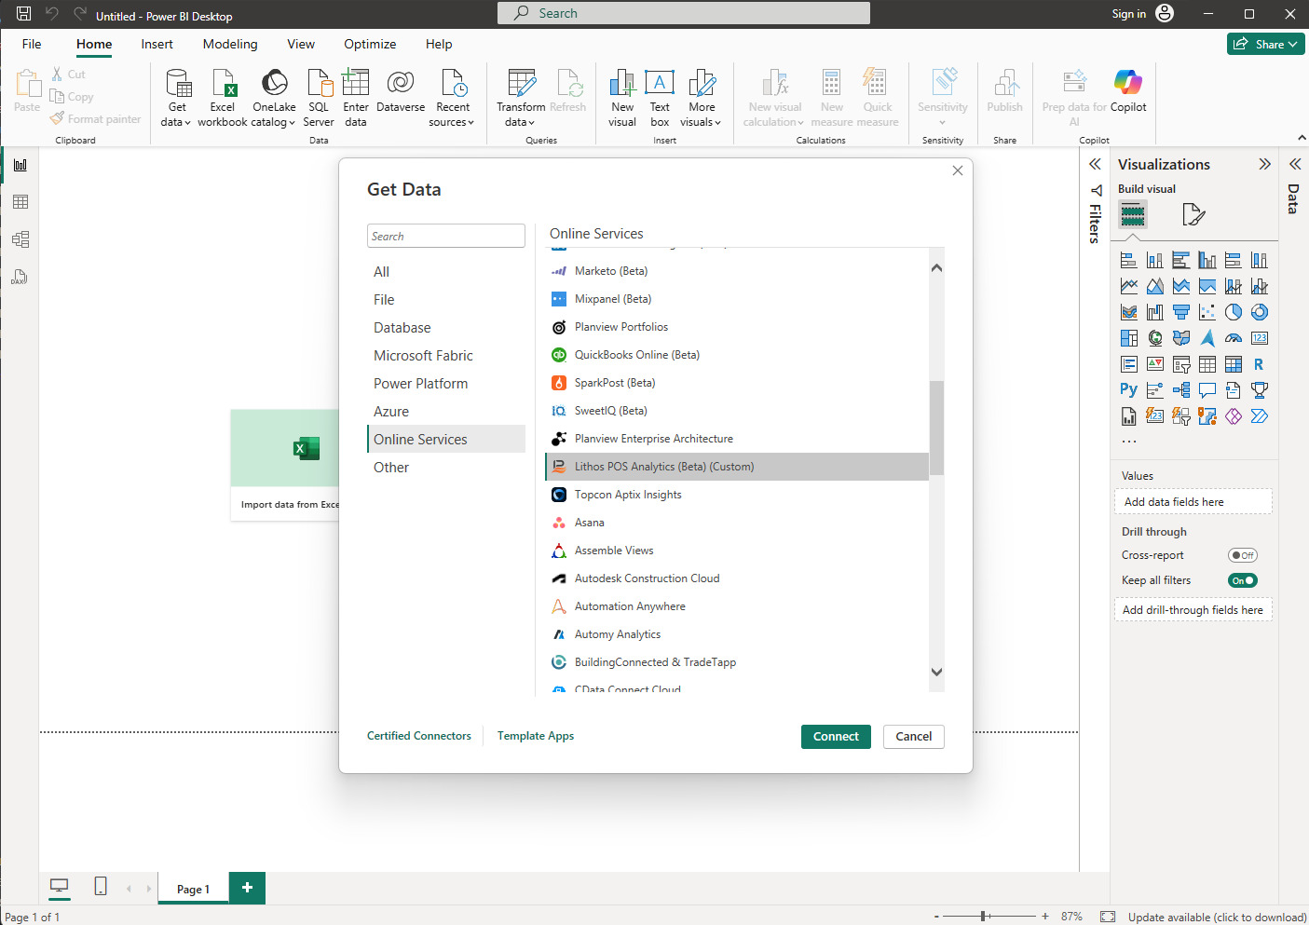Save the report with the disk icon
Image resolution: width=1309 pixels, height=925 pixels.
click(24, 14)
